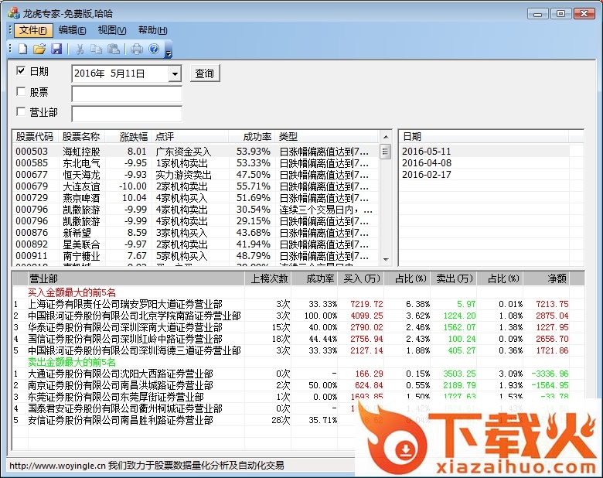
Task: Click the 查询 button
Action: tap(205, 73)
